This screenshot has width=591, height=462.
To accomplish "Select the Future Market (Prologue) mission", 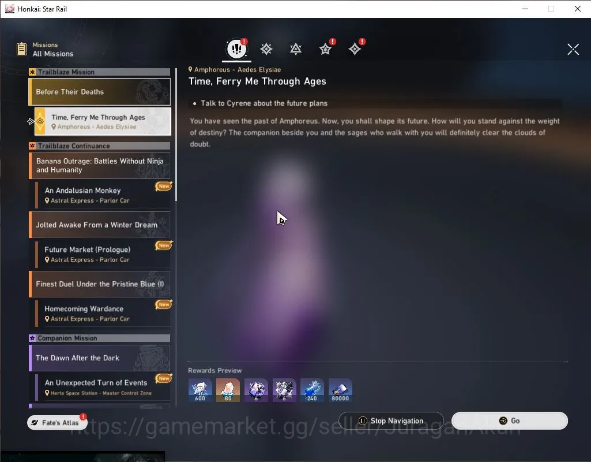I will coord(103,255).
